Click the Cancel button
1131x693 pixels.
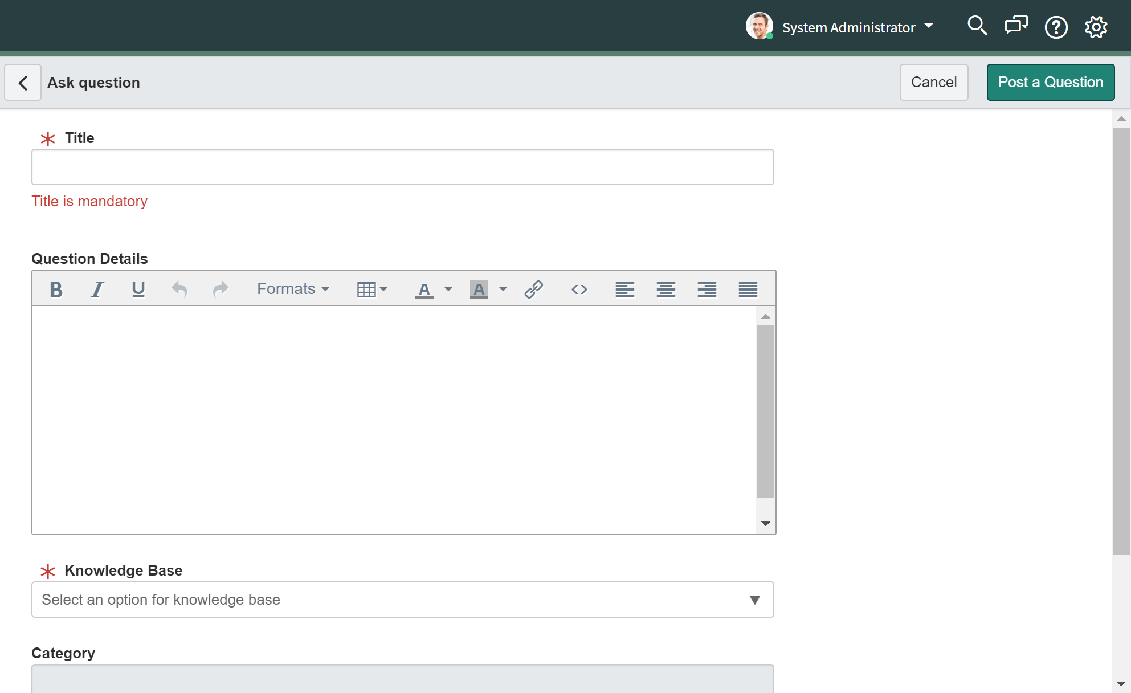[x=933, y=83]
